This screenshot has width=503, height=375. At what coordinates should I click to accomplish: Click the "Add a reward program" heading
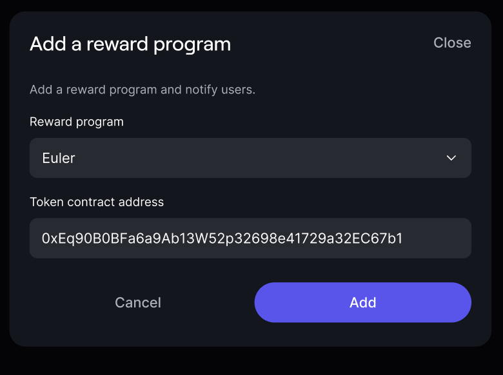click(x=130, y=44)
